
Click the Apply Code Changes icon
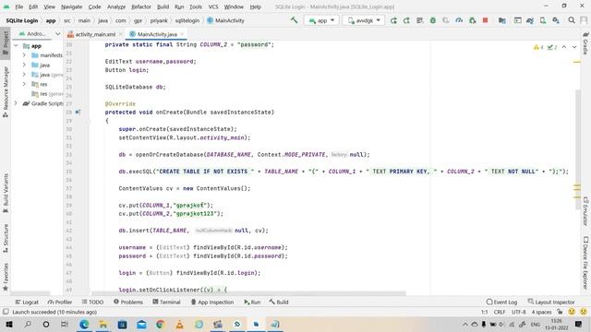(x=419, y=20)
